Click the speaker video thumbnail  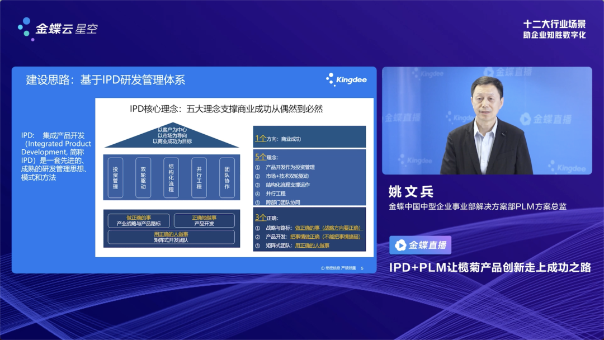click(487, 121)
